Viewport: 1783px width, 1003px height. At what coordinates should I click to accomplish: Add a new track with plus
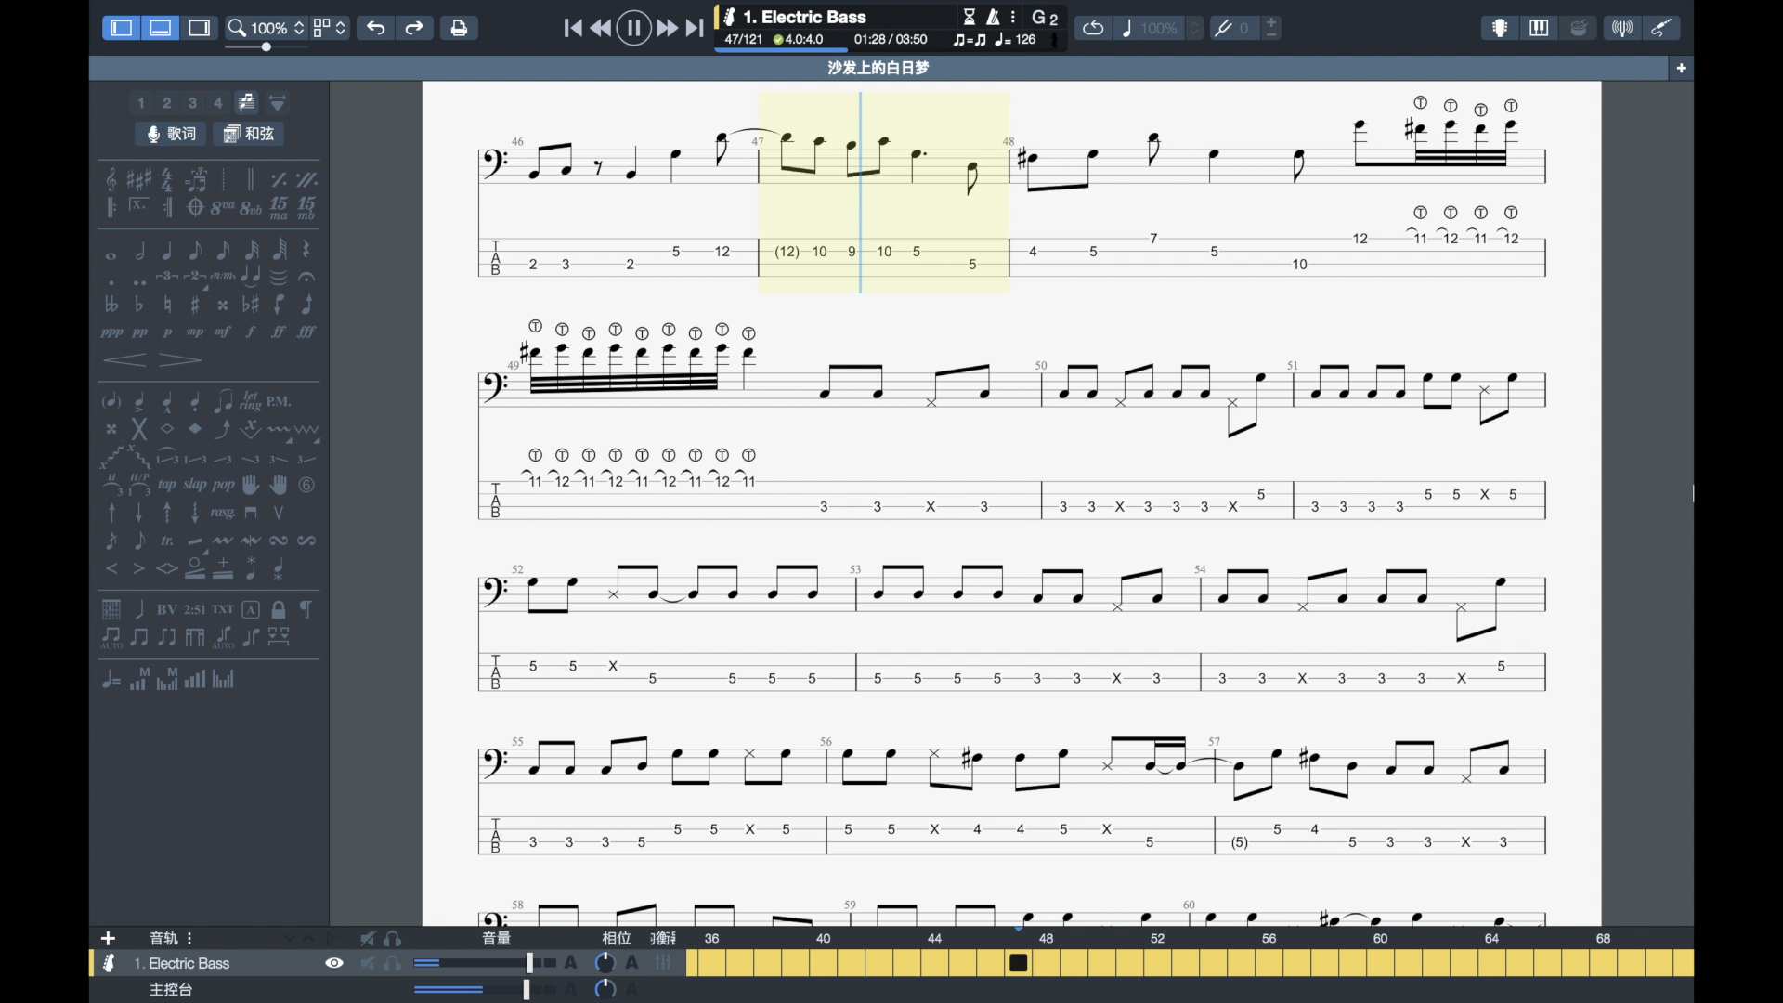point(108,938)
